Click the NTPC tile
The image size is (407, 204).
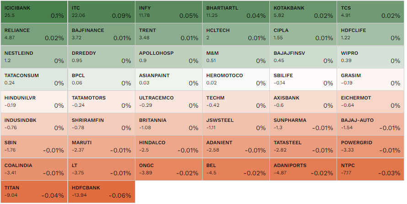371,169
